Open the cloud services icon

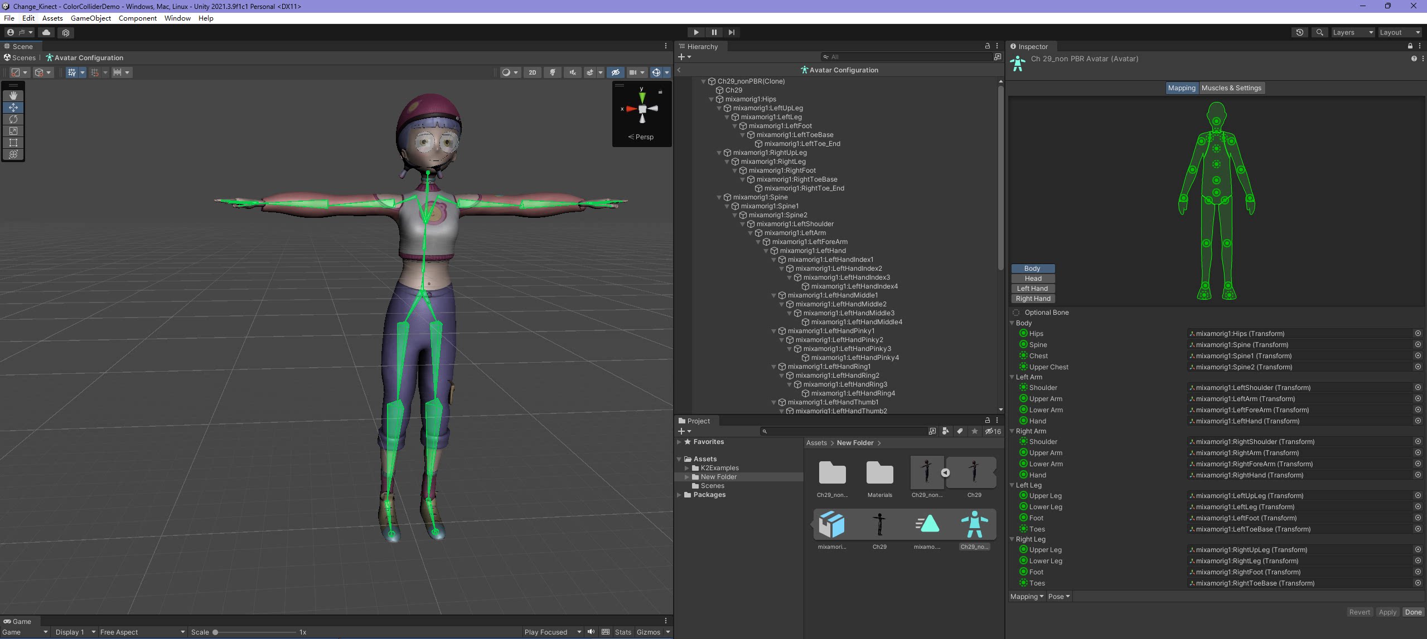pyautogui.click(x=46, y=32)
